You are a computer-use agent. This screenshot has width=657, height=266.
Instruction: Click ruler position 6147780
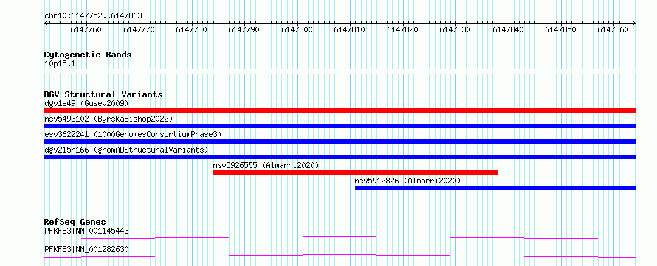coord(191,29)
